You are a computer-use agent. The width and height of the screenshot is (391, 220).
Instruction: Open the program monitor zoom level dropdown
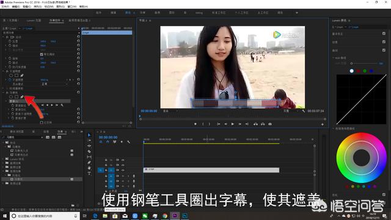click(170, 111)
